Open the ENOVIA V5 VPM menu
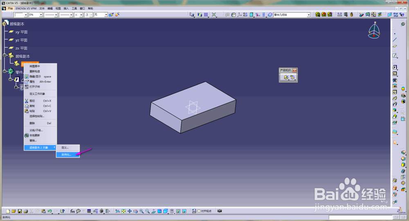This screenshot has width=409, height=221. (26, 8)
